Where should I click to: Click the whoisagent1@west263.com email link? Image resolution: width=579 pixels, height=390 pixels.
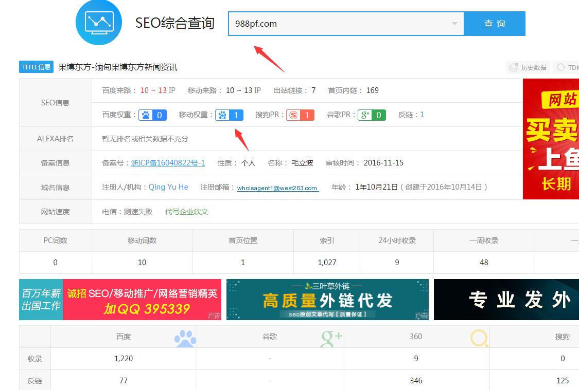pyautogui.click(x=278, y=188)
